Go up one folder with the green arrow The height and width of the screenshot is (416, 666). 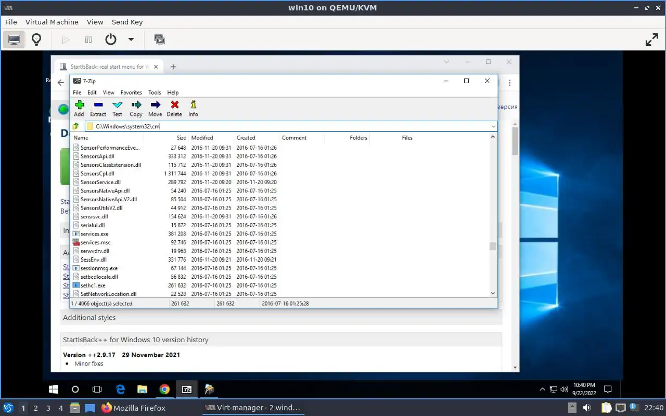click(76, 126)
